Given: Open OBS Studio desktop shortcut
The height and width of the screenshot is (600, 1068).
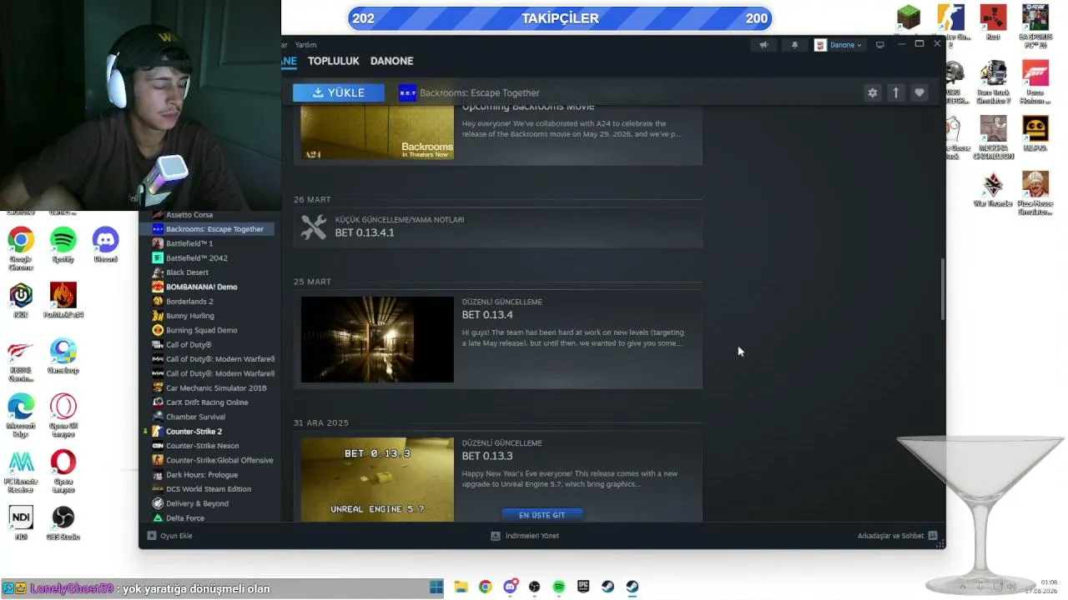Looking at the screenshot, I should 63,522.
